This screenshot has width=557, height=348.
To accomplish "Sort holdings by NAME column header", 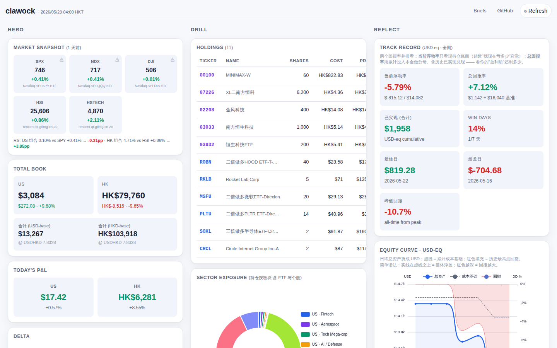I will click(232, 61).
